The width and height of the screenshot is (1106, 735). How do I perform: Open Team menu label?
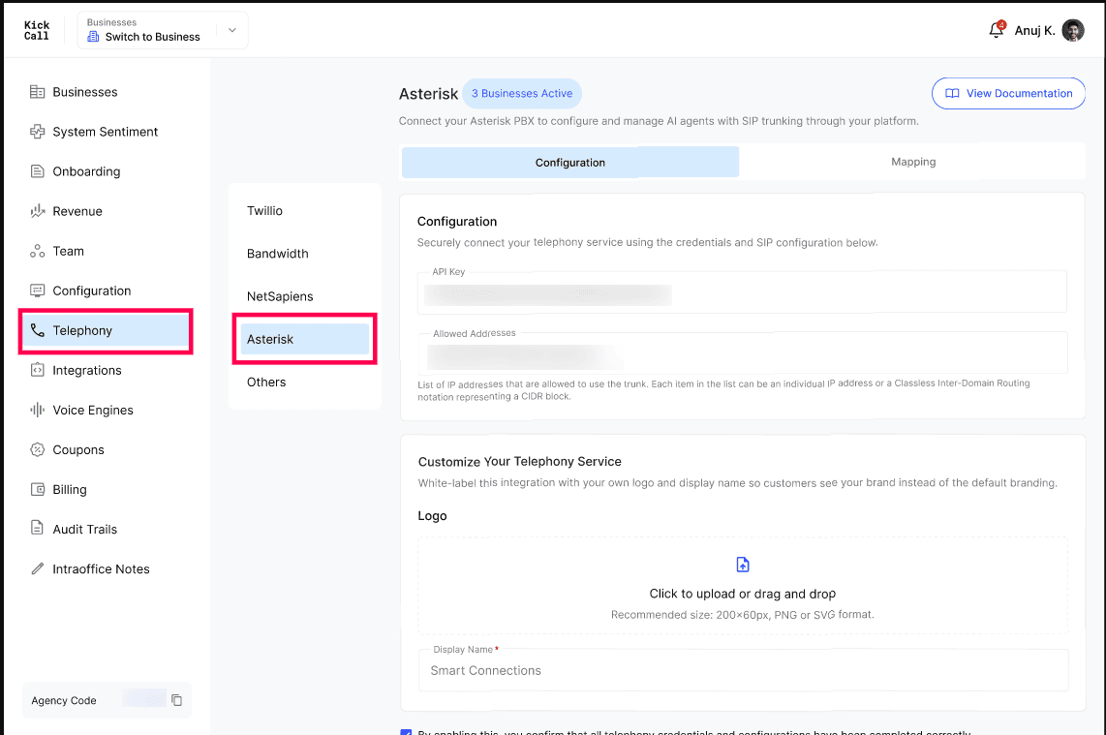[x=68, y=251]
